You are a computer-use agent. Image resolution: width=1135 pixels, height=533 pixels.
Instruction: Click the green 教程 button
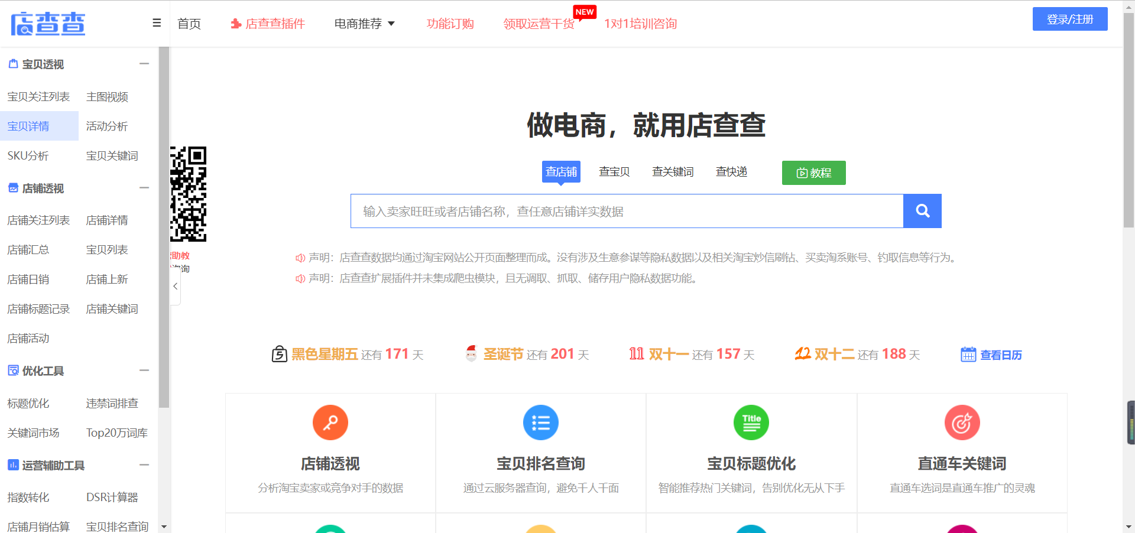pos(814,173)
